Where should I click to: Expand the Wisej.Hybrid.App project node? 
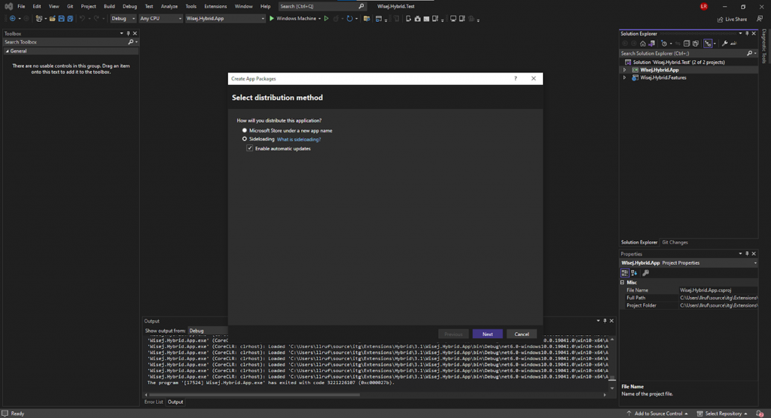point(624,70)
